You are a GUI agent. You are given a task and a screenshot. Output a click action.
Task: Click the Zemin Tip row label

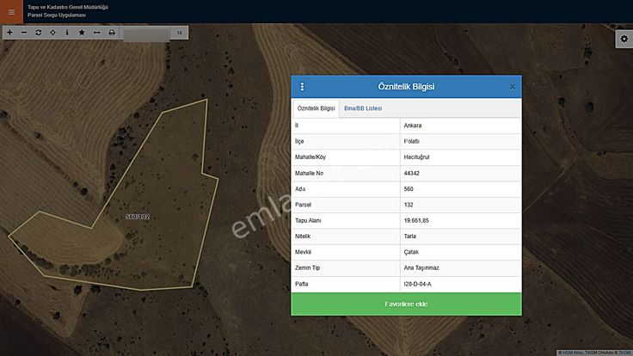point(307,267)
